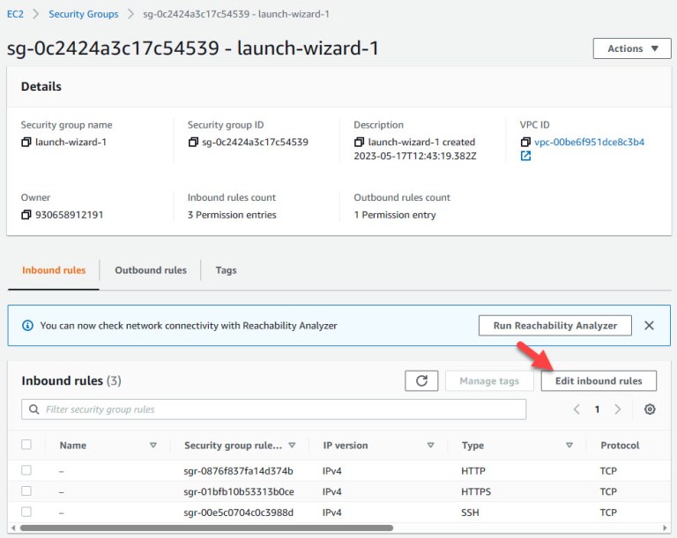Copy the owner account number 930658912191
This screenshot has width=677, height=538.
click(x=26, y=215)
